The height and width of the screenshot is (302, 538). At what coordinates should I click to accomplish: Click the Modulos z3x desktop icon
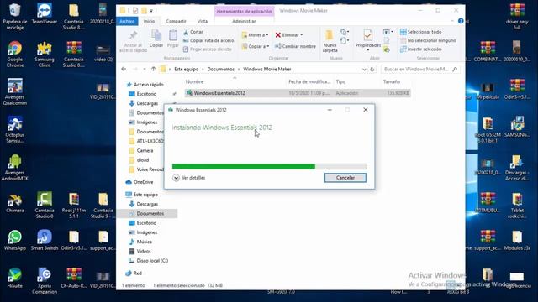pos(517,241)
